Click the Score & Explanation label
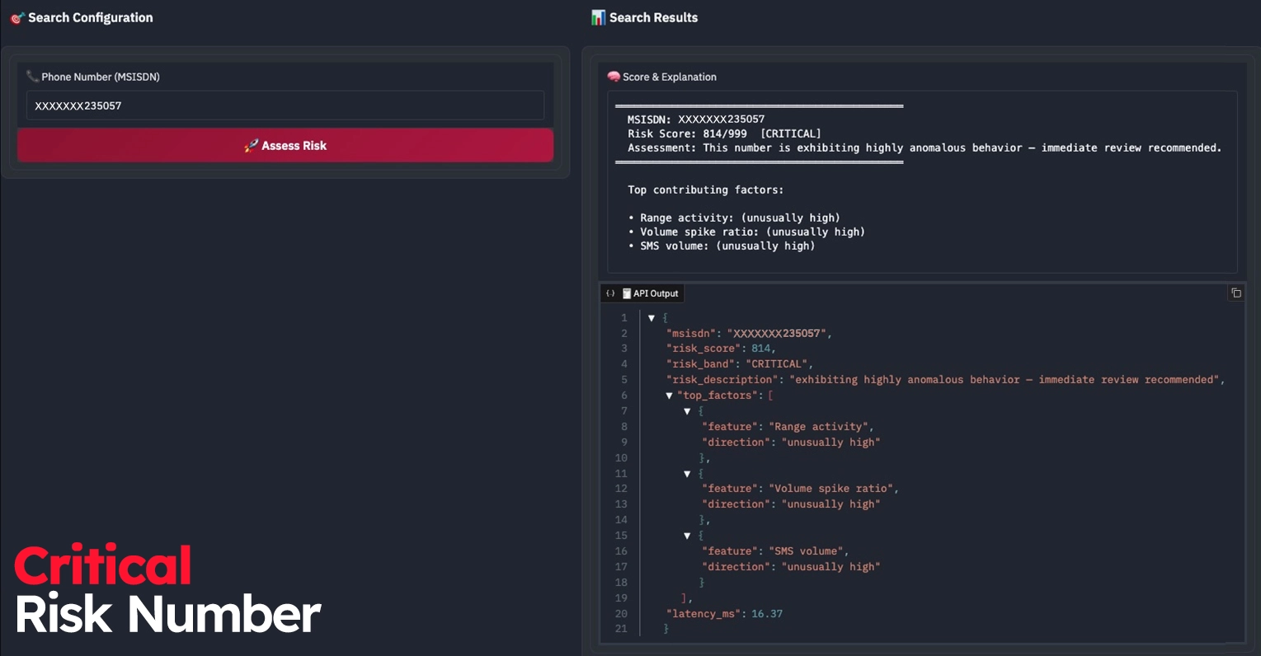The image size is (1261, 656). (x=670, y=77)
